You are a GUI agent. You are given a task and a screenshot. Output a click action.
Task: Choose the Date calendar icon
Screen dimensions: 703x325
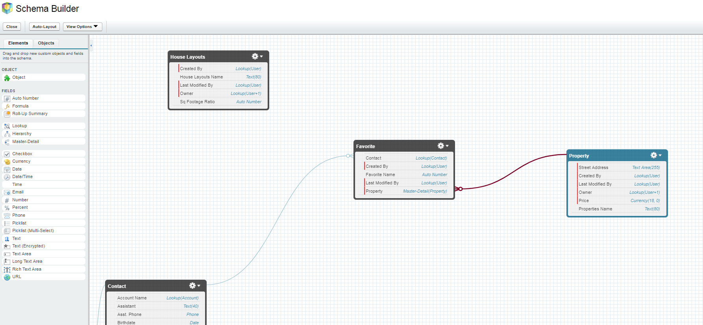pyautogui.click(x=7, y=169)
